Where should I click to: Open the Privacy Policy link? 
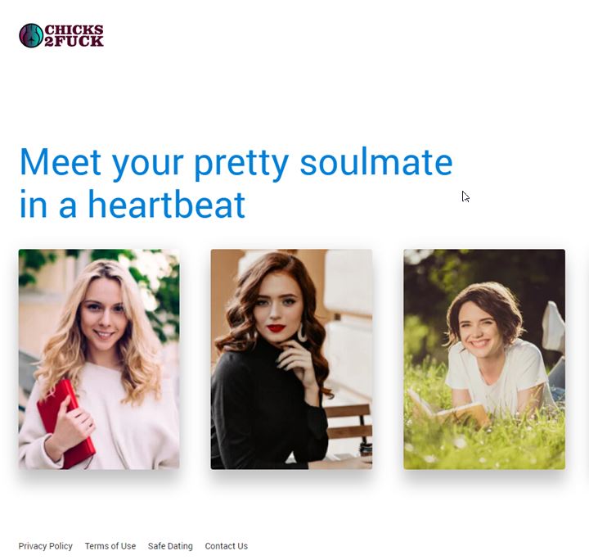(46, 546)
